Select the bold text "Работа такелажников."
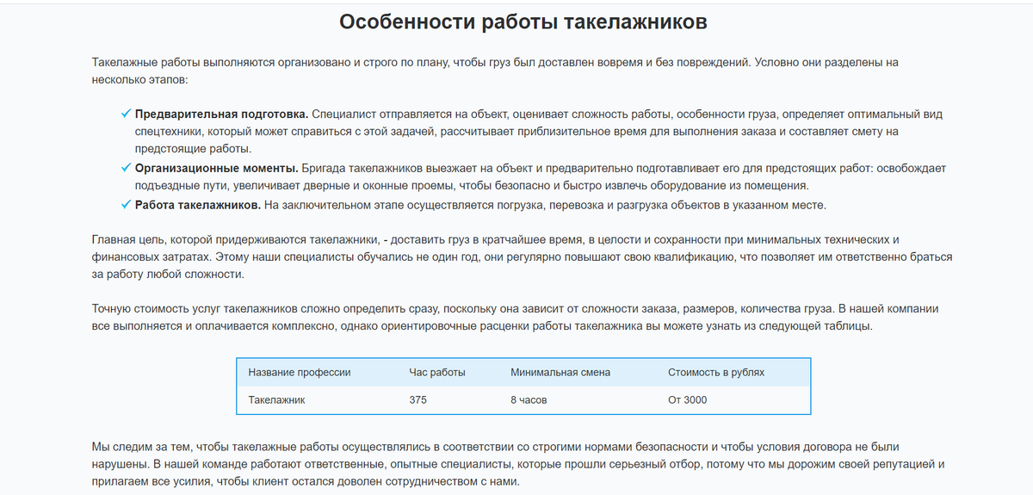The image size is (1033, 495). point(198,206)
